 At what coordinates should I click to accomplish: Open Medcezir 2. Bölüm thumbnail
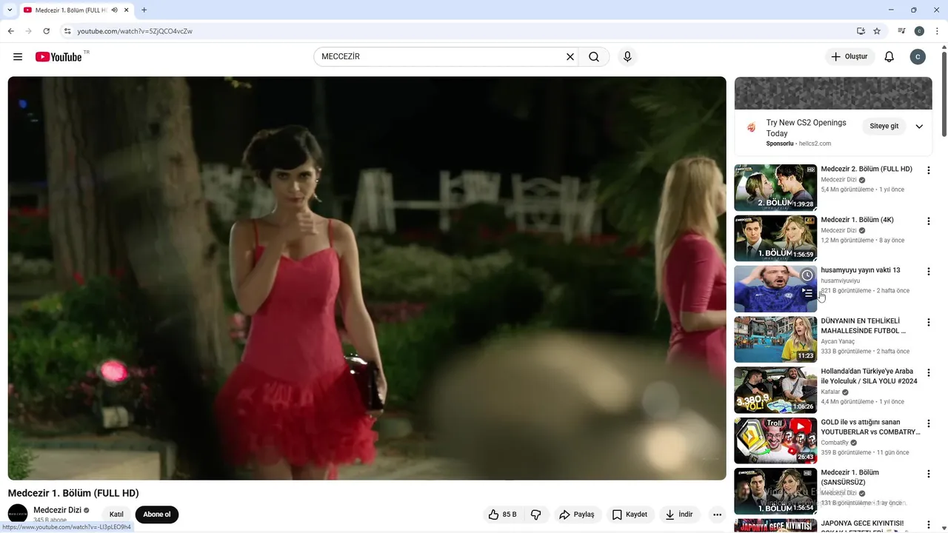[x=775, y=188]
